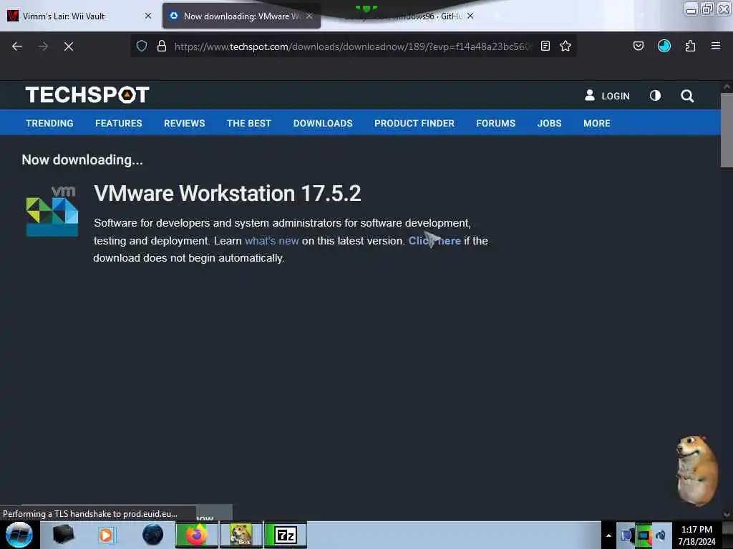
Task: Click the scrollbar down arrow
Action: pos(727,515)
